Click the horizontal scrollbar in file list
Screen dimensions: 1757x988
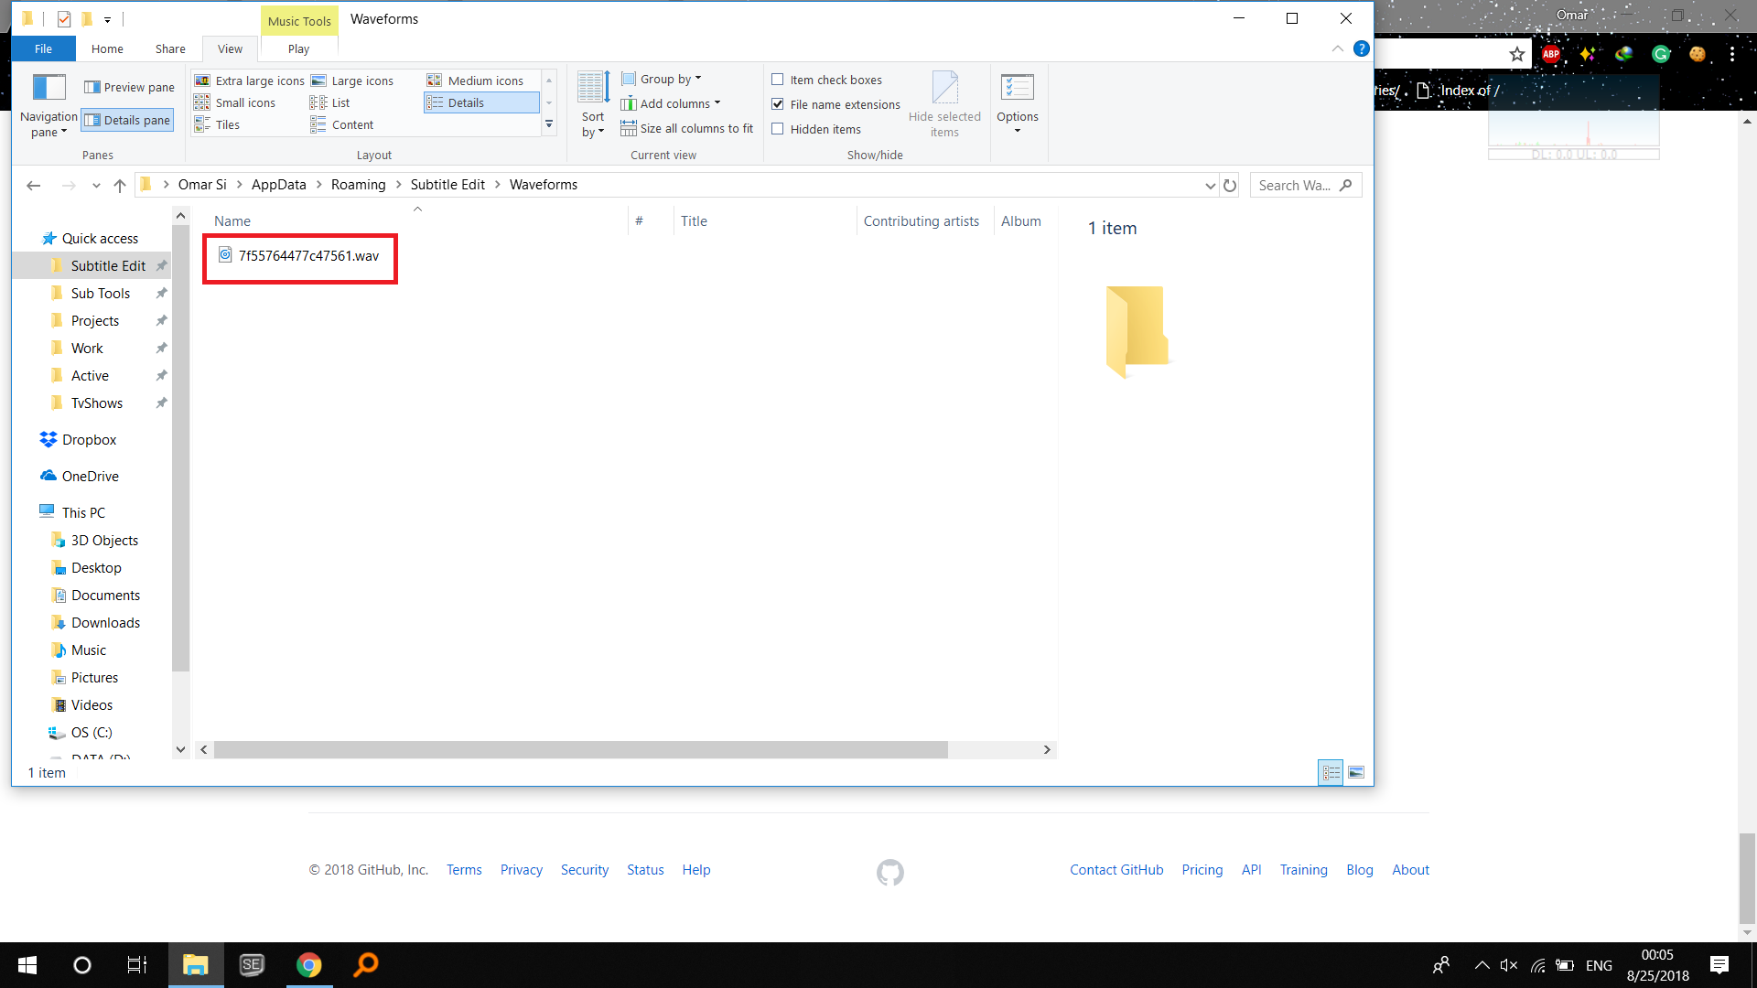pyautogui.click(x=581, y=749)
